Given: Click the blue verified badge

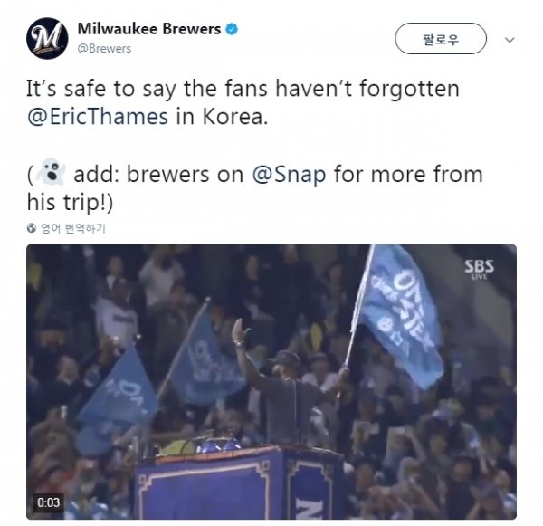Looking at the screenshot, I should [x=232, y=29].
